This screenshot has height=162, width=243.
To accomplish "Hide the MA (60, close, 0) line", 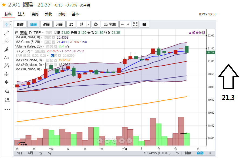I will pyautogui.click(x=46, y=38).
